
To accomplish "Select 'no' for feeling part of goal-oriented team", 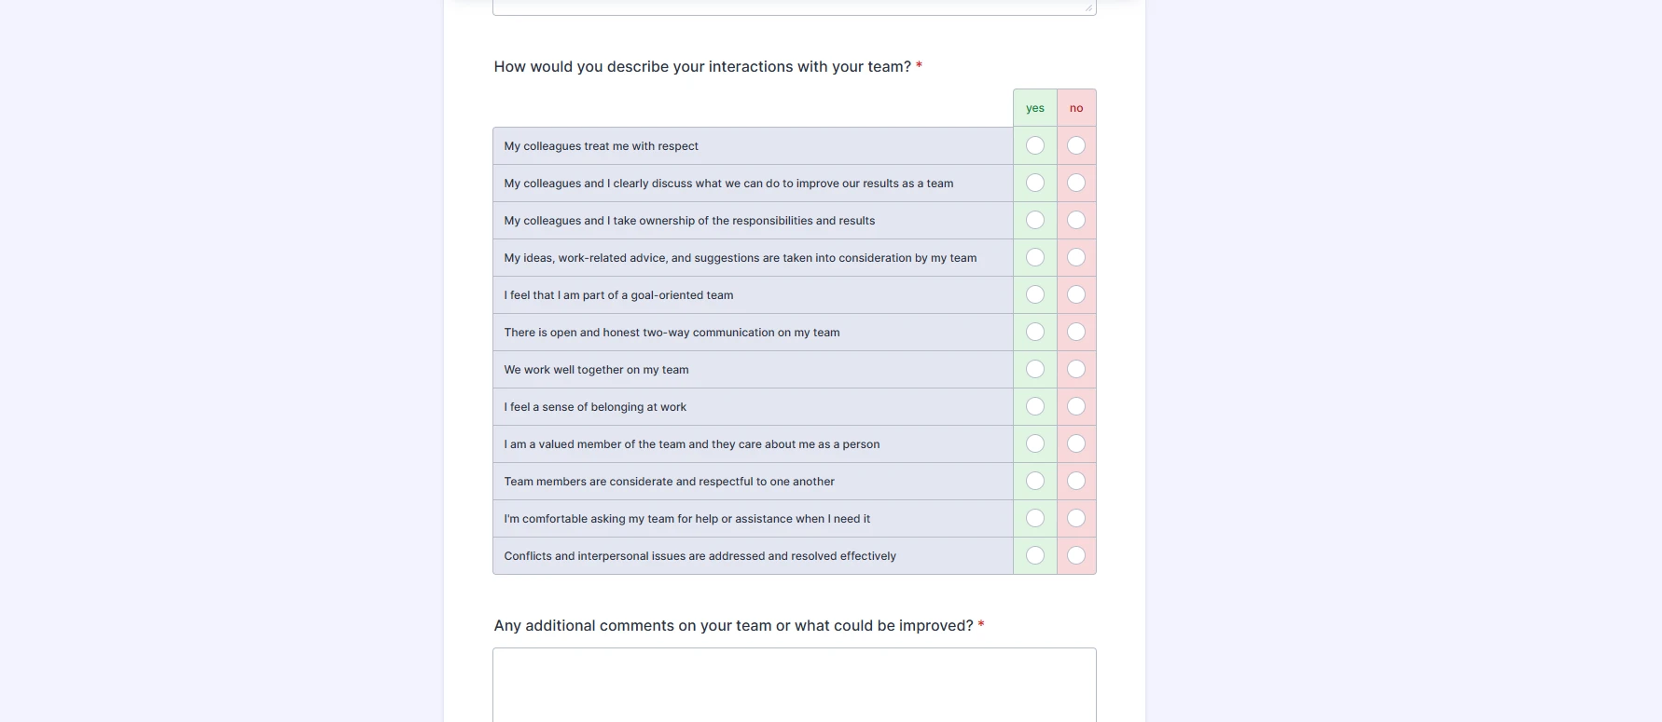I will click(1076, 294).
